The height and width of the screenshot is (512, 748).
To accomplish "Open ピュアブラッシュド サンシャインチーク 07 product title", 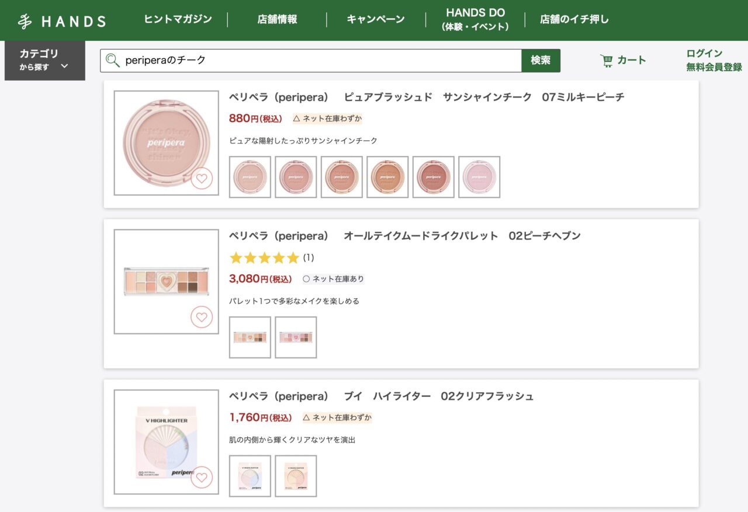I will 426,97.
